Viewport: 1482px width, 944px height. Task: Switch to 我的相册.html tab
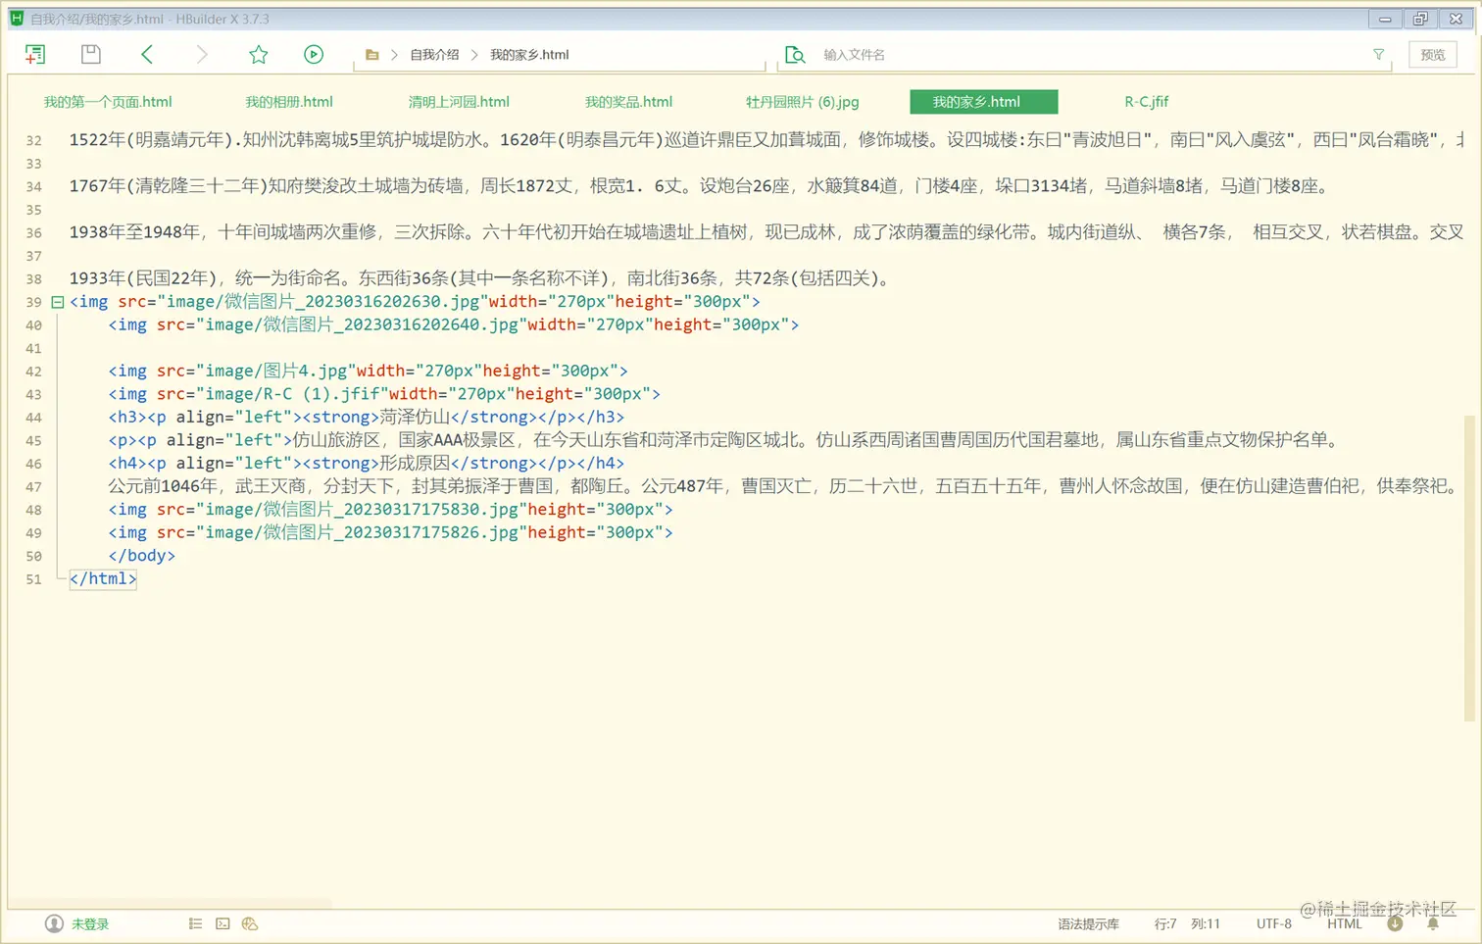[x=289, y=102]
